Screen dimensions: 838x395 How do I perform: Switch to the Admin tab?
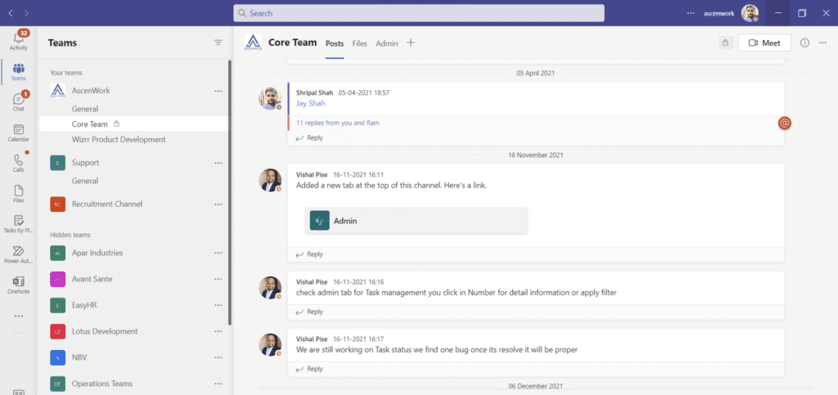point(387,44)
